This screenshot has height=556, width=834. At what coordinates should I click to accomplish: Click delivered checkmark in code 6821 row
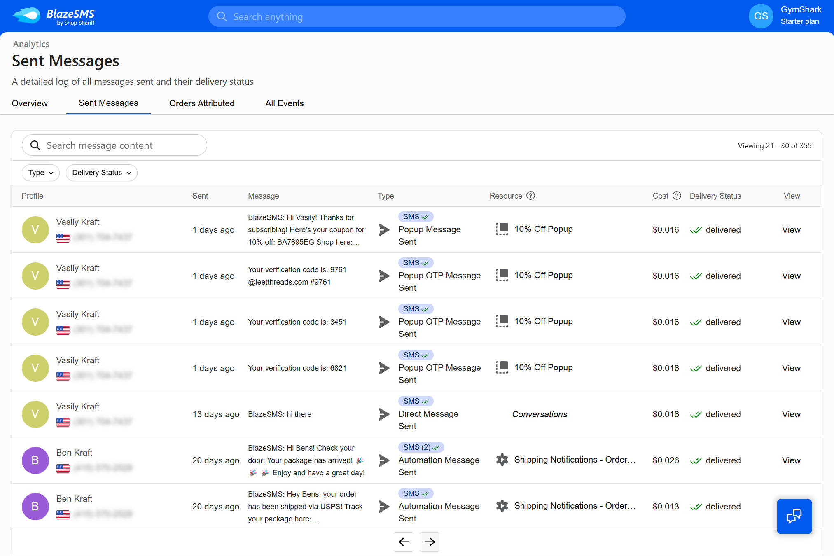pos(696,368)
